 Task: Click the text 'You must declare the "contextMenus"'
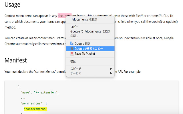tap(30, 72)
